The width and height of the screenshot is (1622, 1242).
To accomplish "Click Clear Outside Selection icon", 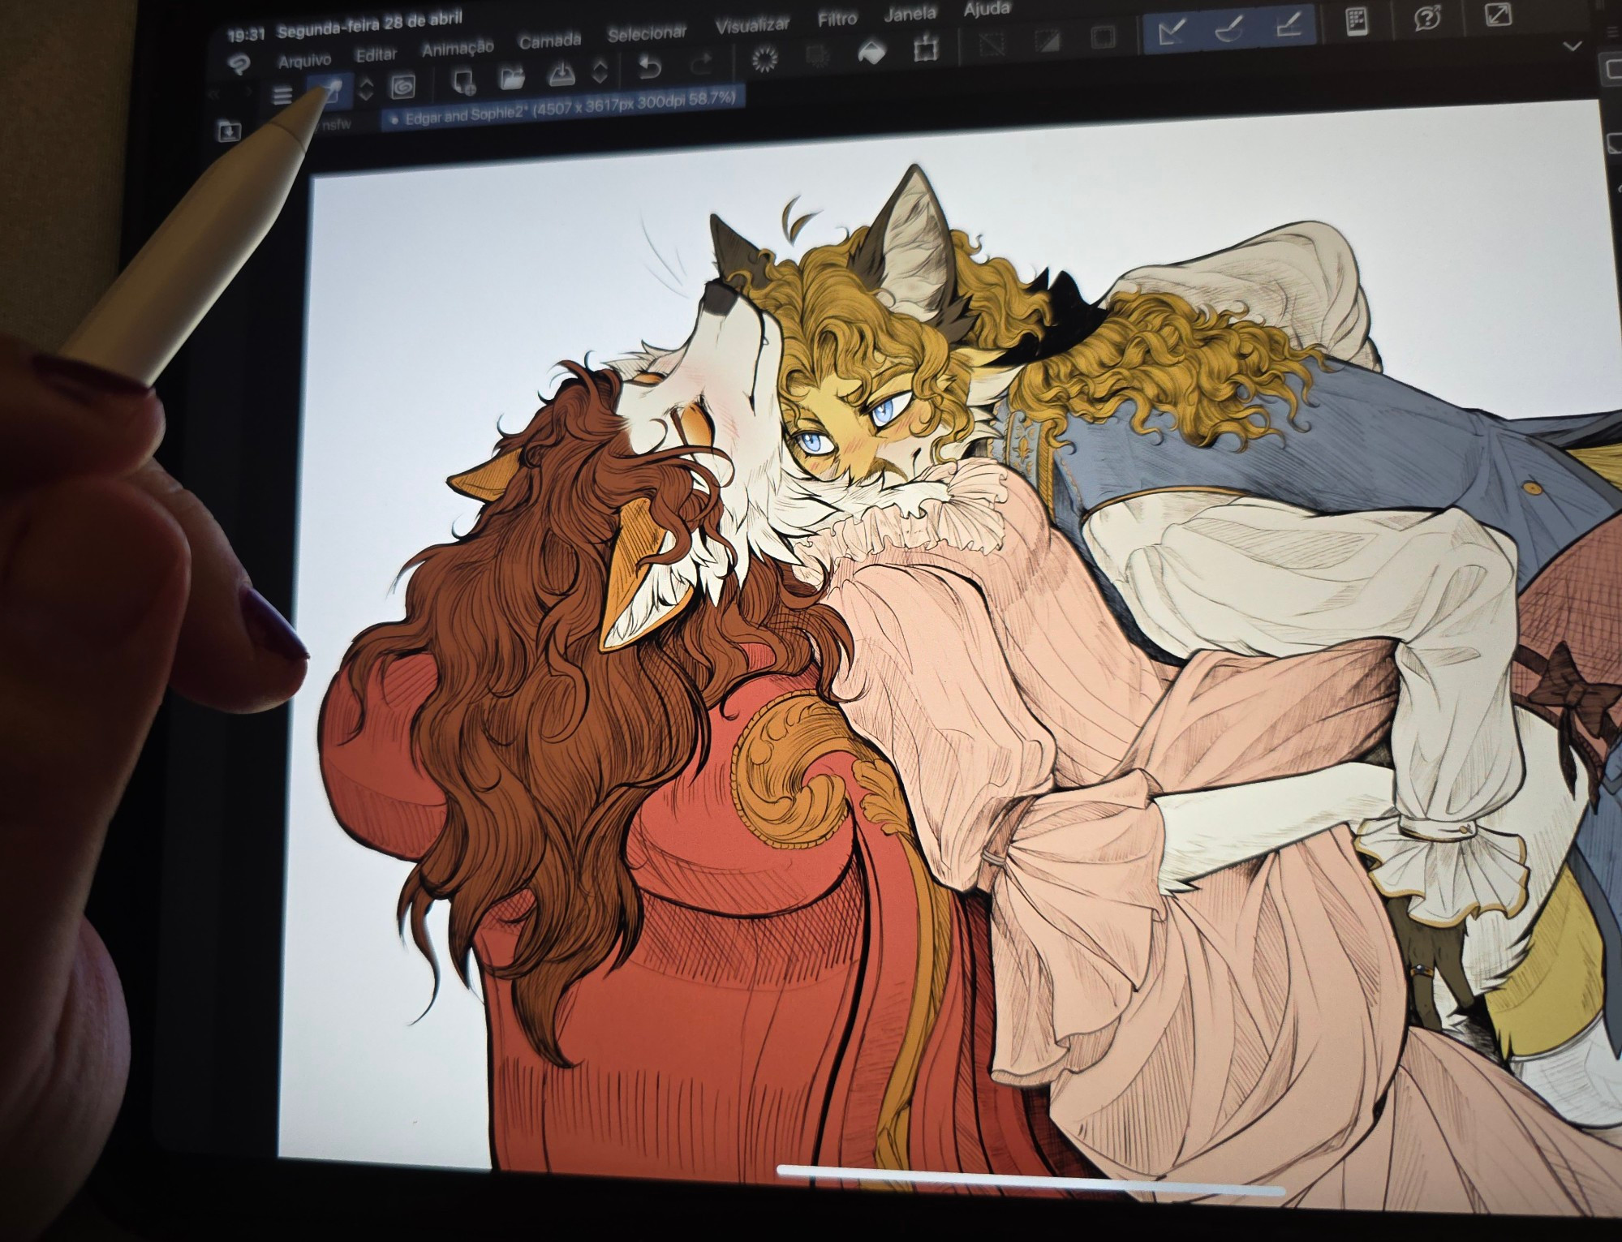I will coord(816,55).
